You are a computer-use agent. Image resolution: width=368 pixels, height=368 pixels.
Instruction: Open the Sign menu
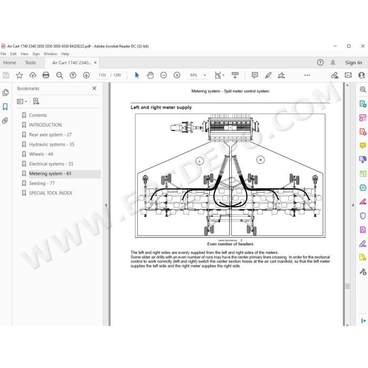(36, 54)
